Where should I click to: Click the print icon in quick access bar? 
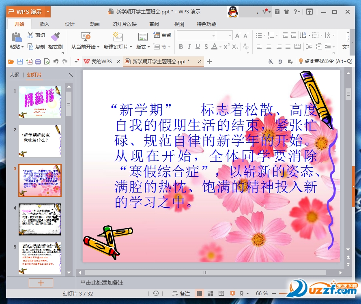tap(38, 62)
